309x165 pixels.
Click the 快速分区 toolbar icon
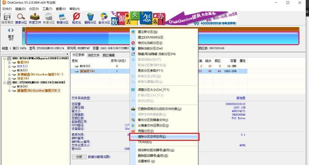(x=49, y=19)
